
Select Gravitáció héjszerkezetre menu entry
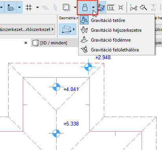point(117,30)
